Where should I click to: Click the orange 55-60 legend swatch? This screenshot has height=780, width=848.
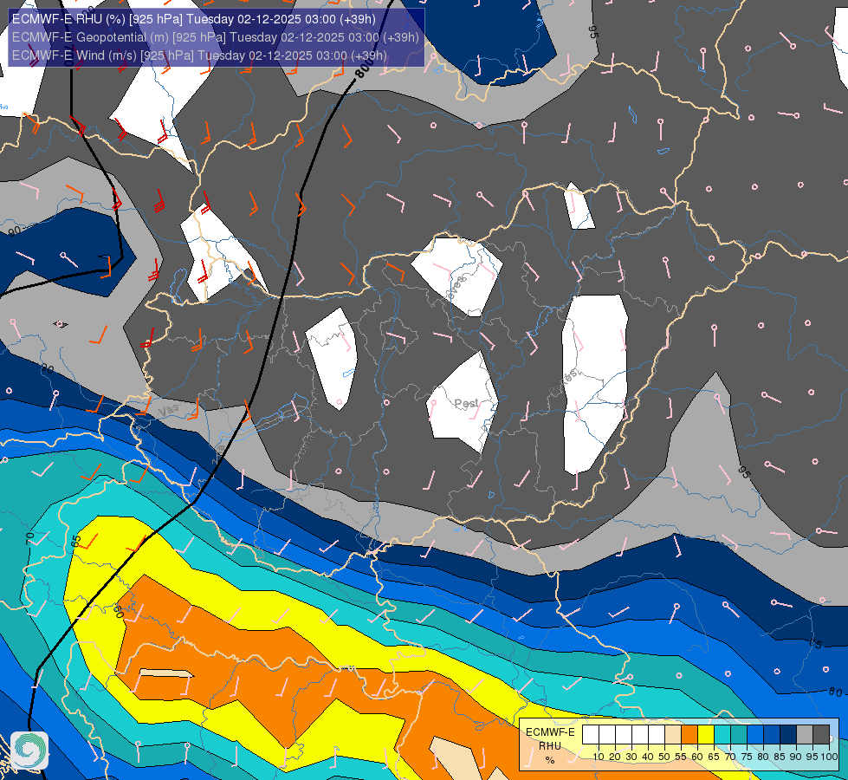[x=689, y=735]
